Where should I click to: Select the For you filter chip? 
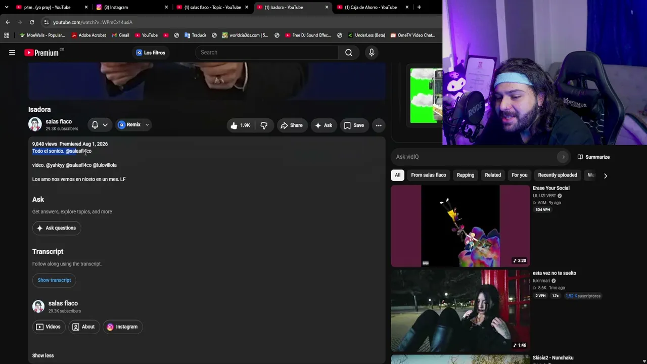click(x=520, y=175)
